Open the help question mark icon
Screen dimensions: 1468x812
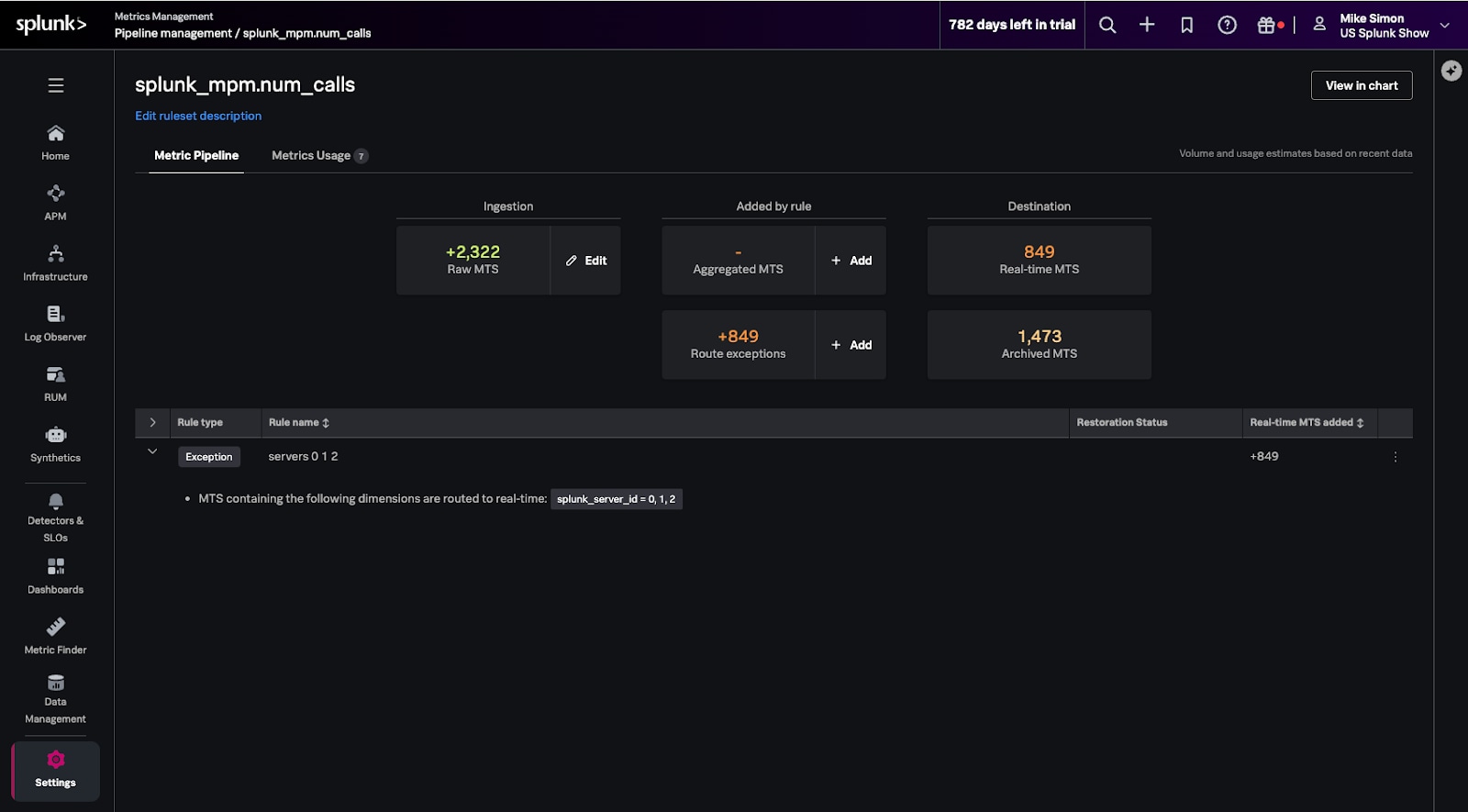pyautogui.click(x=1227, y=25)
